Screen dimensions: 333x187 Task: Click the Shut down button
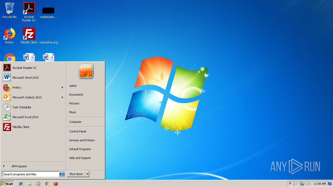click(x=76, y=174)
